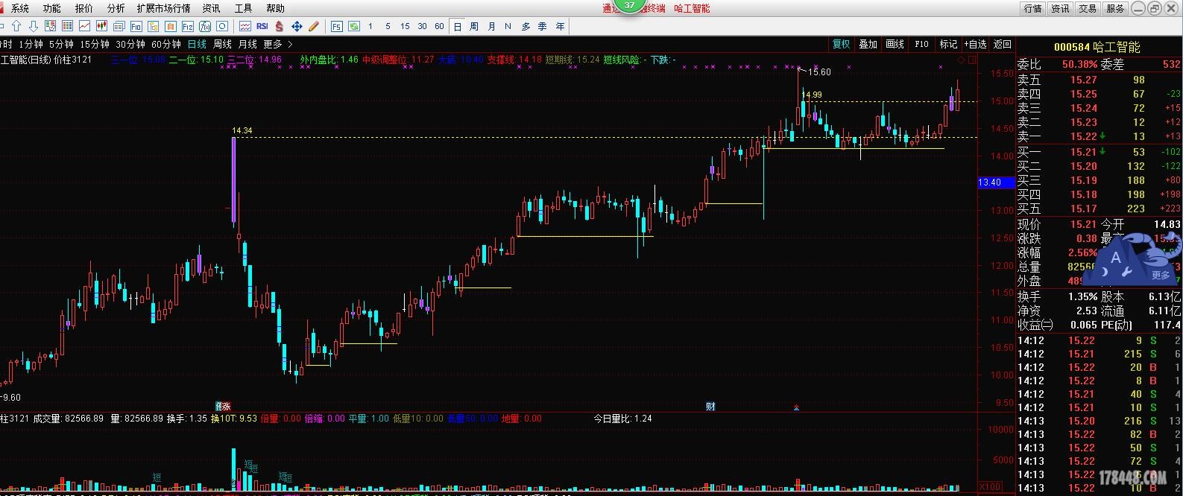Image resolution: width=1183 pixels, height=496 pixels.
Task: Click the square circle toolbar icon
Action: point(221,26)
